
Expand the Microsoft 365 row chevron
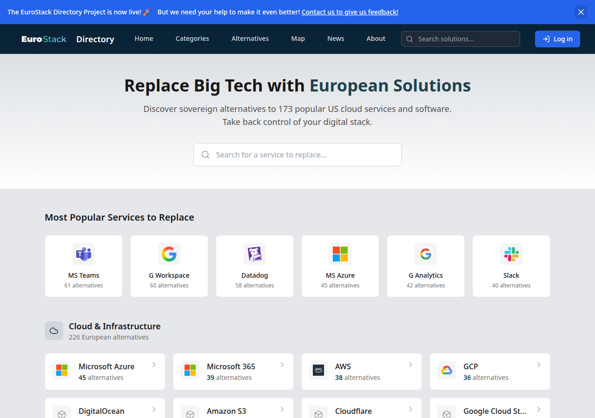pos(282,365)
